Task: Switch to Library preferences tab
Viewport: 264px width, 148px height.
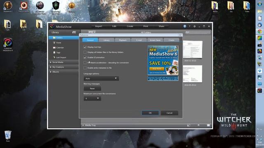Action: [x=106, y=40]
